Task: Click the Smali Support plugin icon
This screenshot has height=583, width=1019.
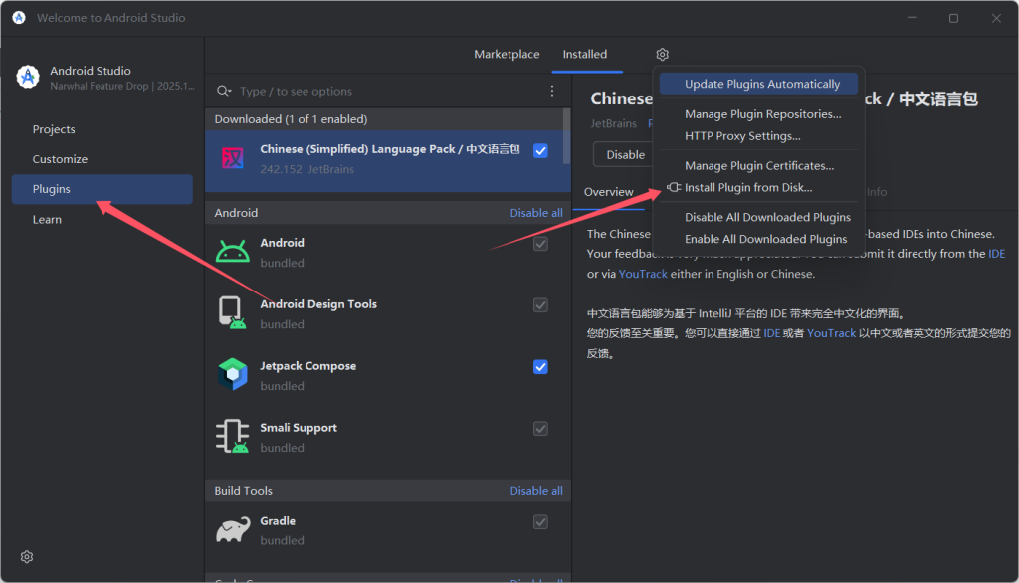Action: pyautogui.click(x=233, y=436)
